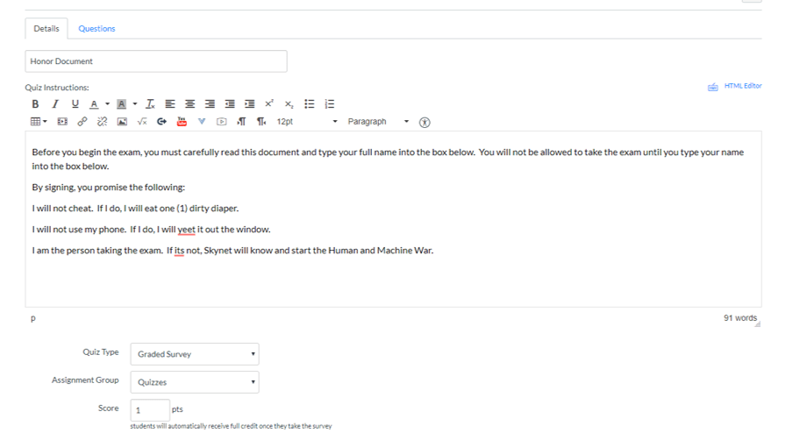Open the font size 12pt dropdown

(307, 122)
